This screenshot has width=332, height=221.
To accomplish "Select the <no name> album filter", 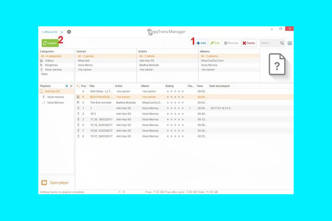I will 229,70.
